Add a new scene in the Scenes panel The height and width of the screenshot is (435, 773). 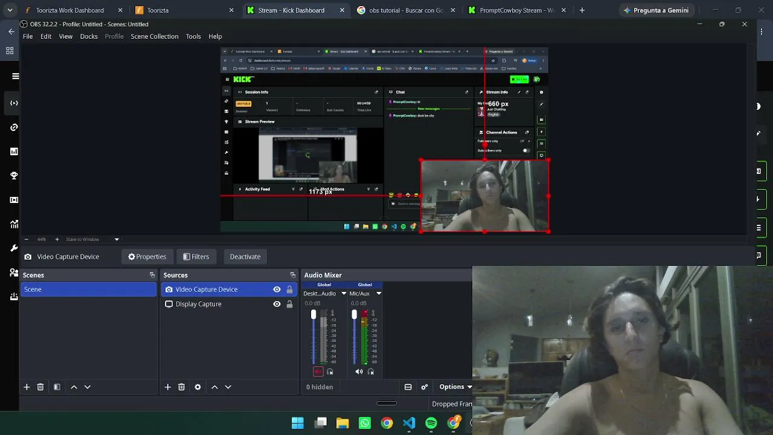tap(27, 387)
